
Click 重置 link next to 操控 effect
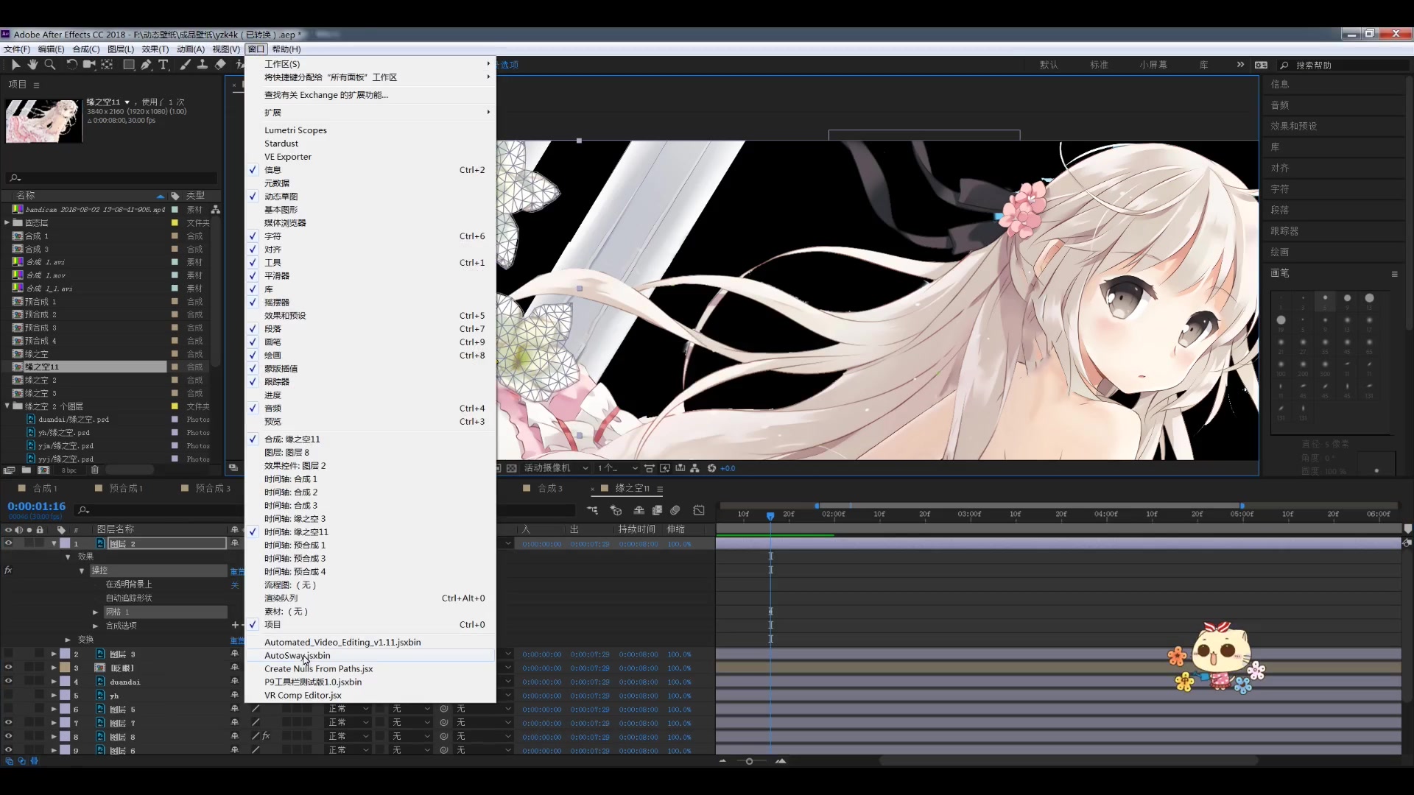[x=236, y=571]
